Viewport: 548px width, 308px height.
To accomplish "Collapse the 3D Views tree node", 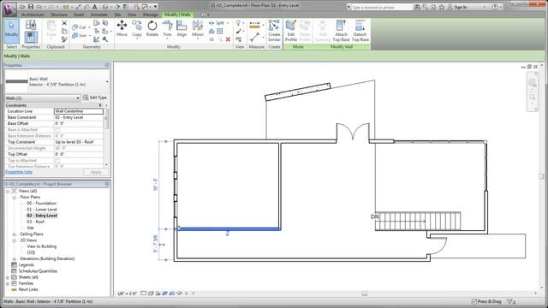I will click(15, 240).
